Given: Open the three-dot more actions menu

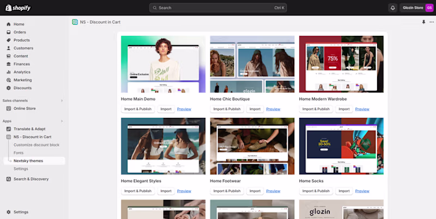Looking at the screenshot, I should (x=432, y=22).
